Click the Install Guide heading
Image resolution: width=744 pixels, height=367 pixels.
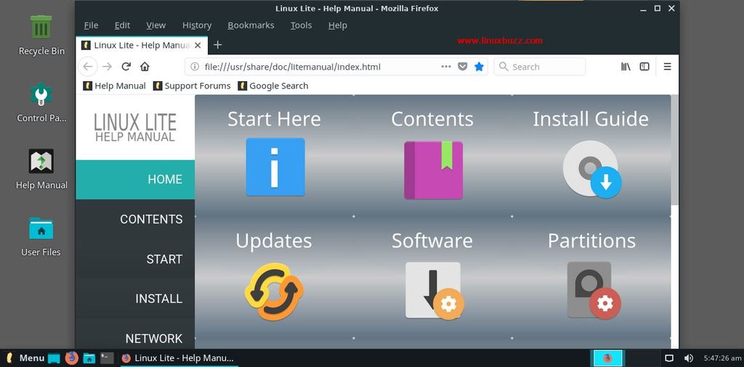591,119
